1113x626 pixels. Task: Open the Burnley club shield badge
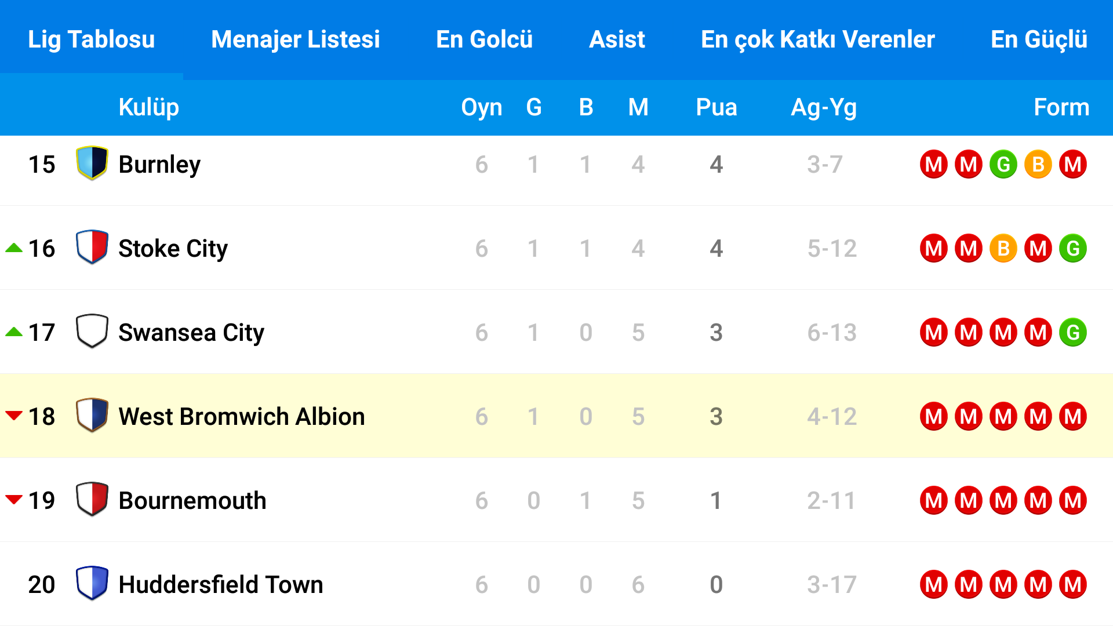pyautogui.click(x=92, y=163)
